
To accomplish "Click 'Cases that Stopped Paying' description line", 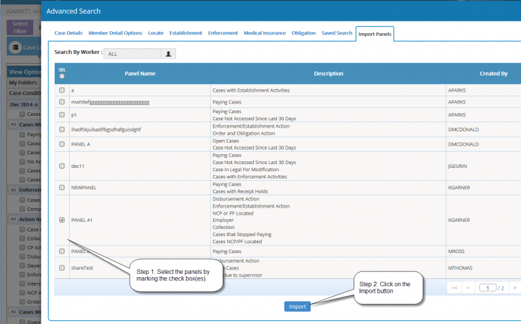I will click(x=242, y=234).
